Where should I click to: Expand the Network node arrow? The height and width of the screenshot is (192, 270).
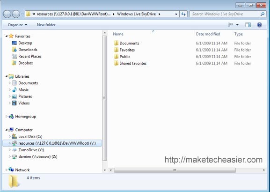7,170
